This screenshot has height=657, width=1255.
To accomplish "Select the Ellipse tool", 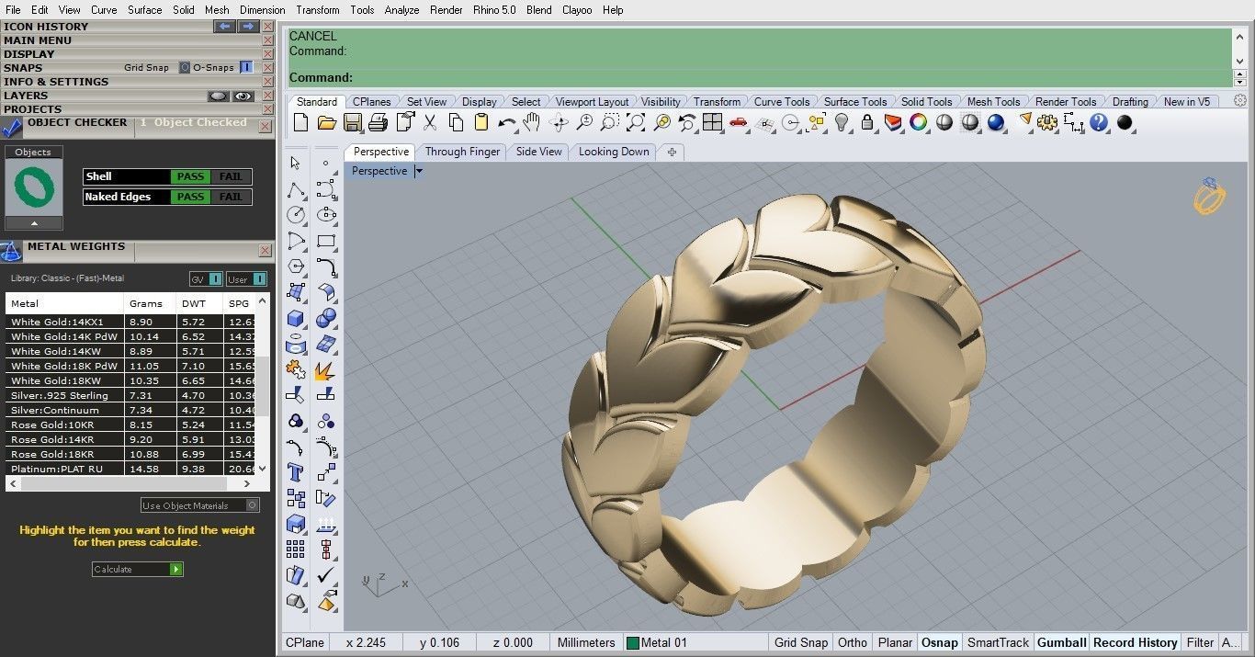I will click(x=325, y=215).
